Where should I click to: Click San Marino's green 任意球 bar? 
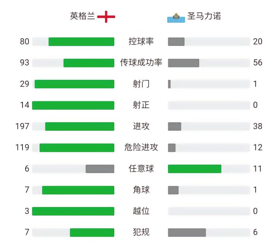pos(195,169)
